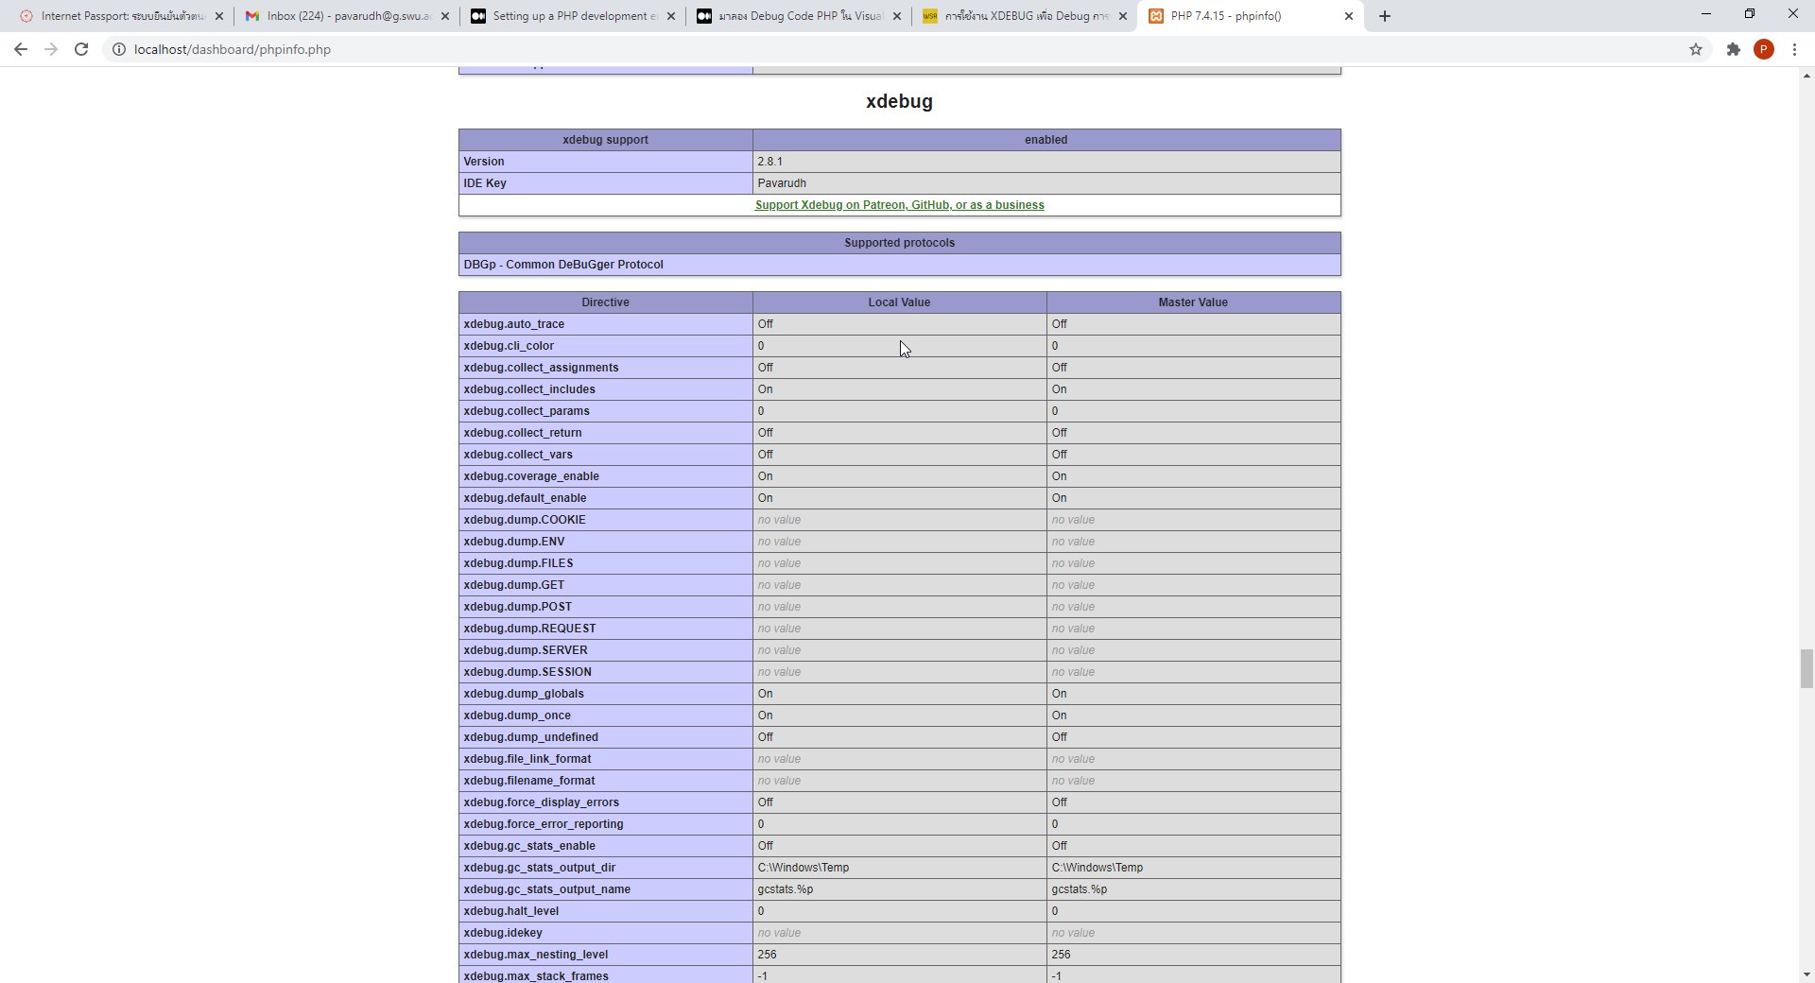Open the Chrome profile avatar
1815x983 pixels.
1764,49
